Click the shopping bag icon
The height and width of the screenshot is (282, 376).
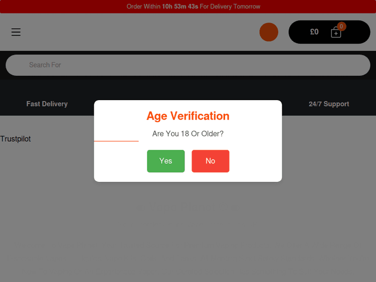(x=336, y=33)
